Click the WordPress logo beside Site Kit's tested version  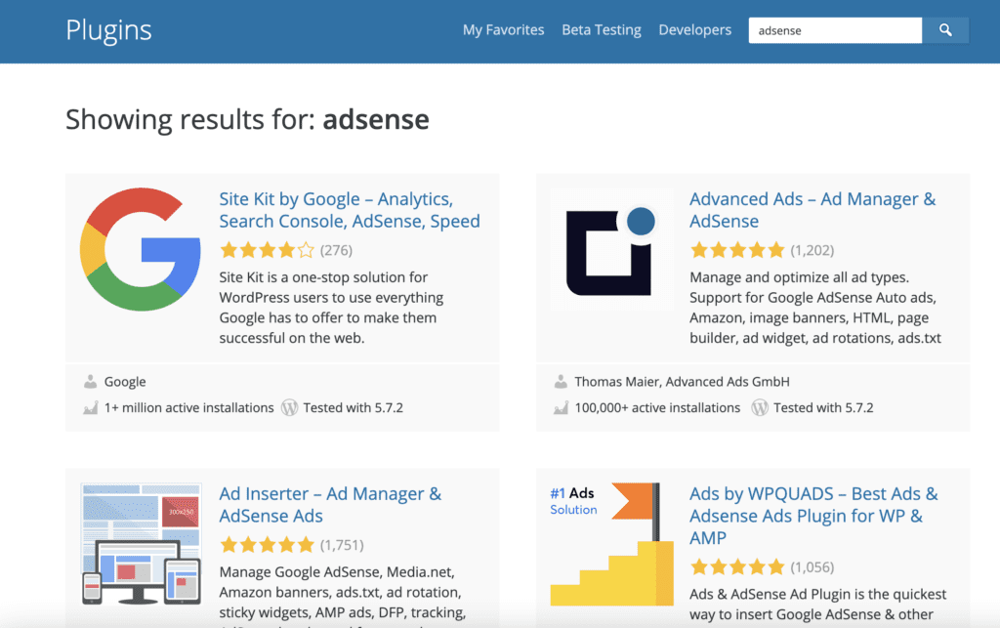pyautogui.click(x=289, y=407)
